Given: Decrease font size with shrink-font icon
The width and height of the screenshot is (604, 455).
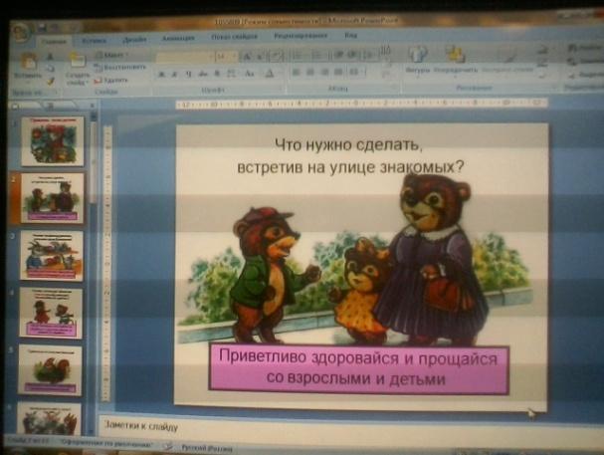Looking at the screenshot, I should [x=260, y=57].
